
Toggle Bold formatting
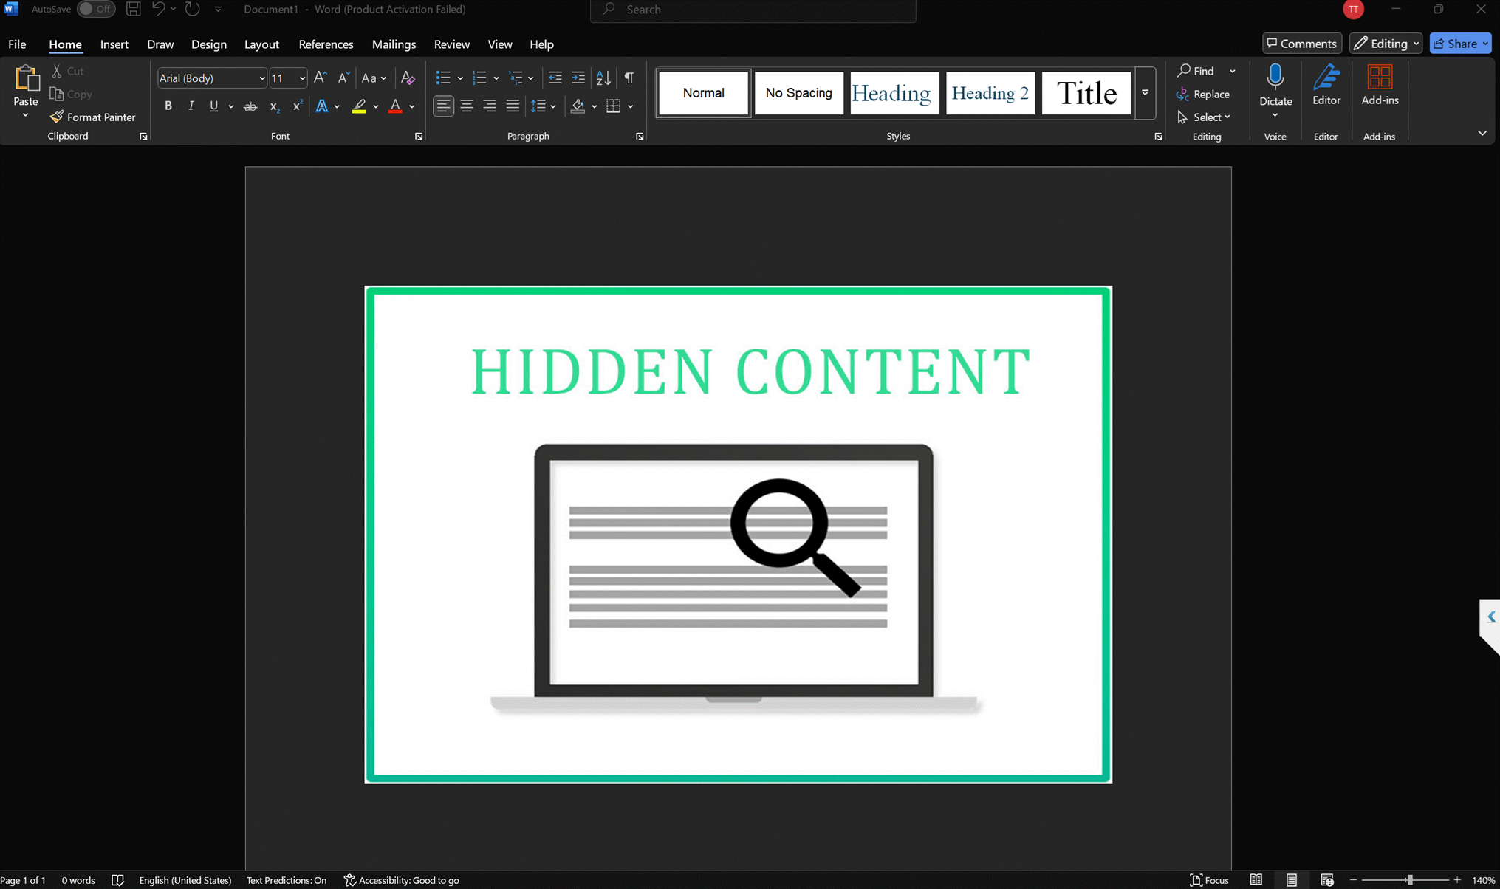[168, 106]
